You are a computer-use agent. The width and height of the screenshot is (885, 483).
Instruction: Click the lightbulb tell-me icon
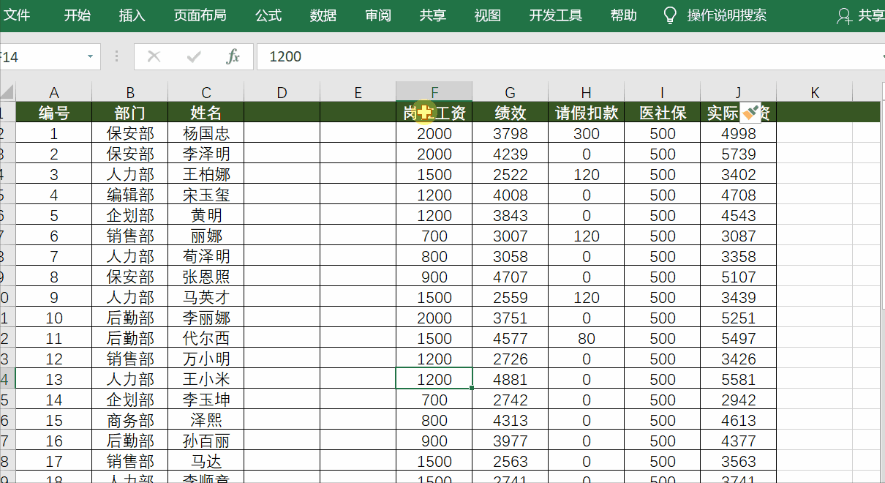click(670, 15)
